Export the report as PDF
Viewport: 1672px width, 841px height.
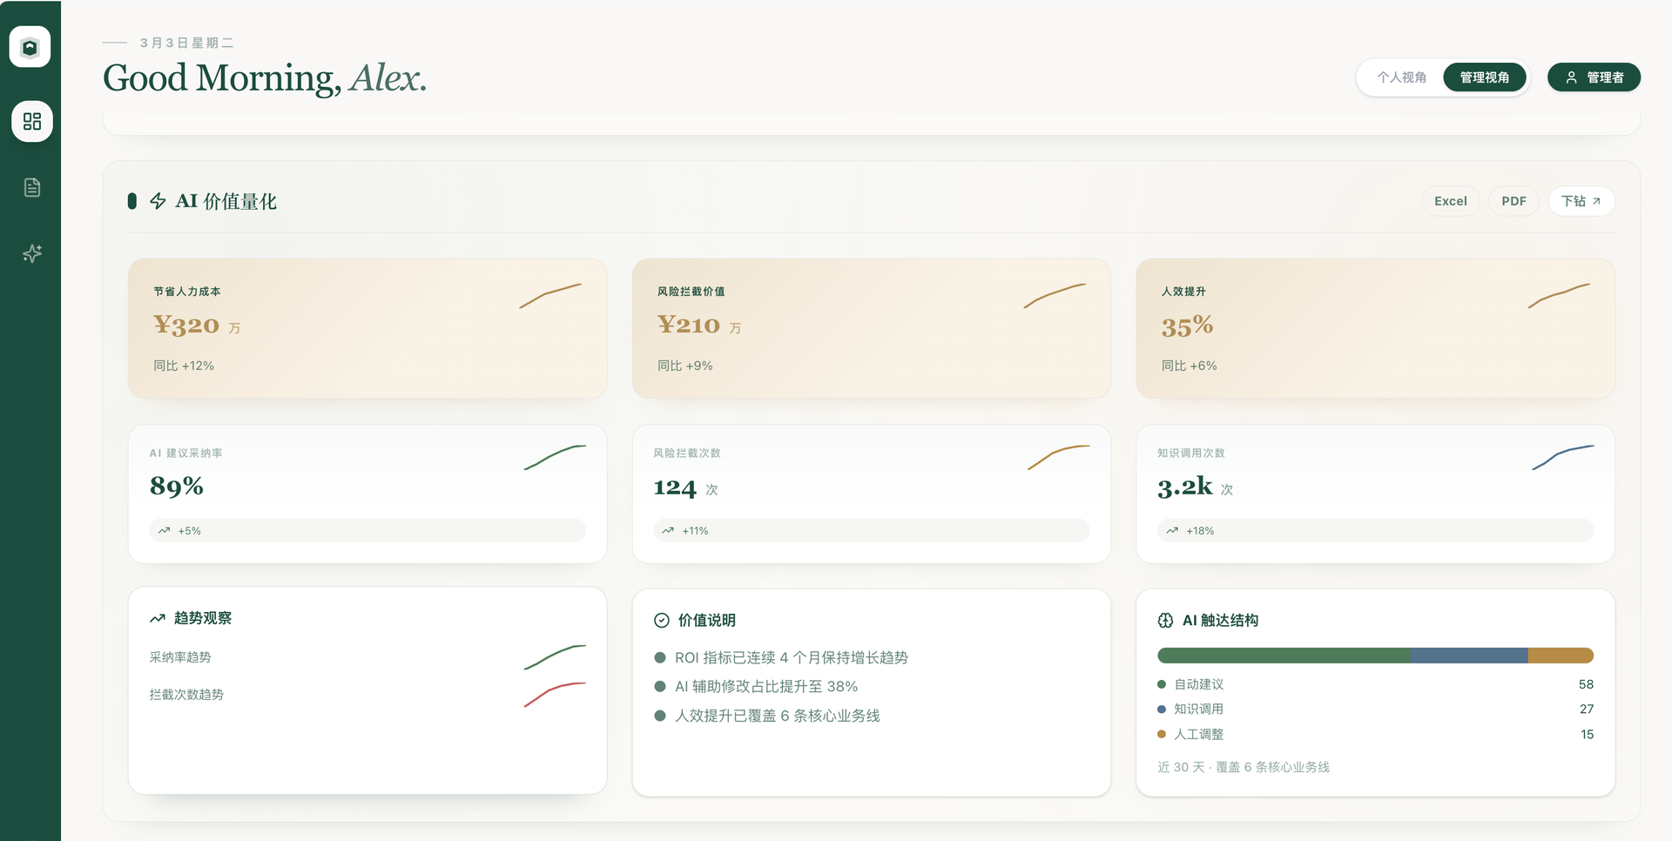(1514, 201)
